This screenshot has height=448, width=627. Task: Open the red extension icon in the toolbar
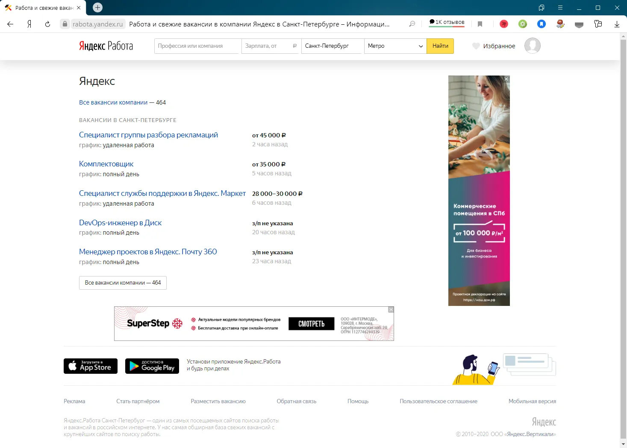[x=504, y=24]
